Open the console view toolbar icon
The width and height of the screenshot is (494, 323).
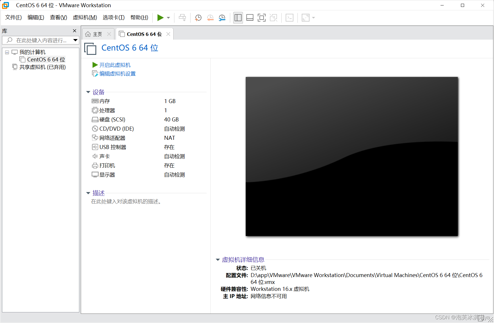click(x=289, y=18)
